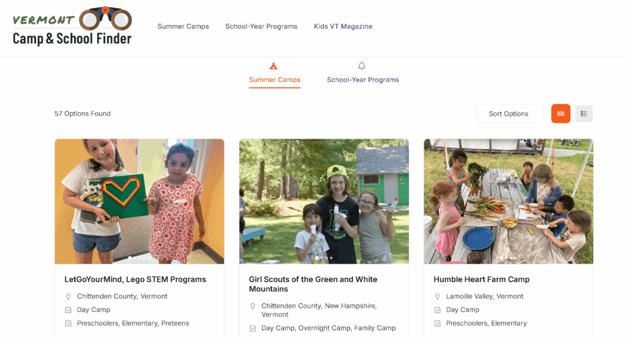Switch to list view layout
The height and width of the screenshot is (337, 626).
[x=584, y=114]
